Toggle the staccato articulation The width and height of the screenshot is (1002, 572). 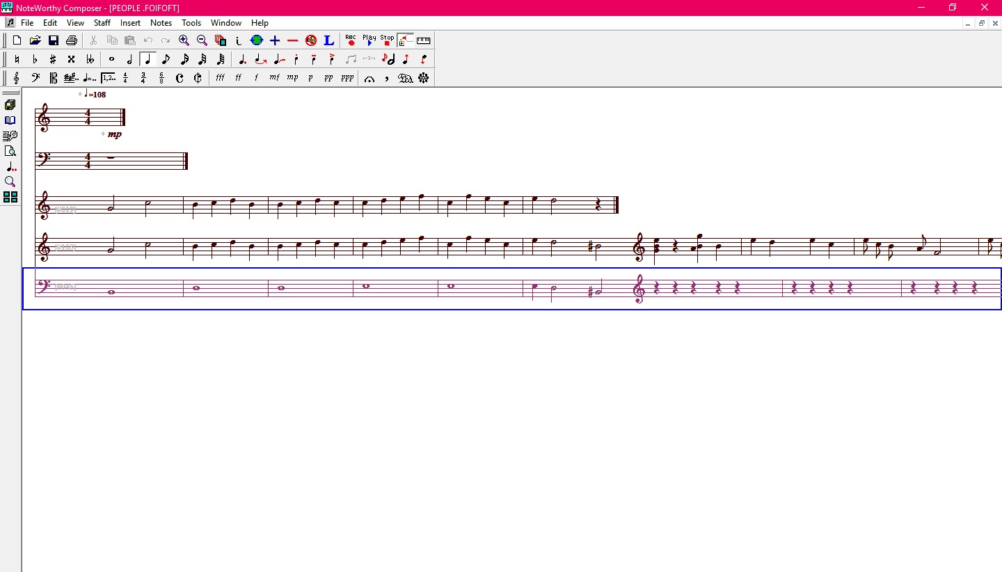296,59
